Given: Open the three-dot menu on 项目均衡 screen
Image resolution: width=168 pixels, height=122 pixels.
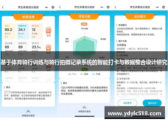Looking at the screenshot, I should (102, 7).
